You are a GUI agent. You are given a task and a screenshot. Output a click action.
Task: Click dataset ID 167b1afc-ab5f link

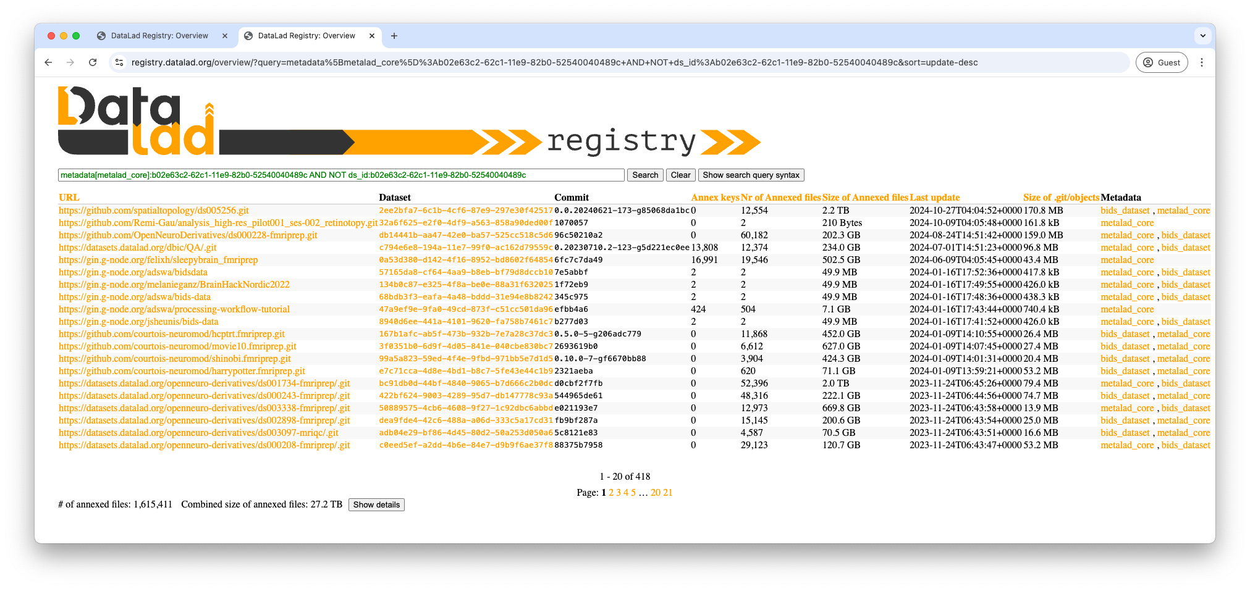tap(466, 334)
